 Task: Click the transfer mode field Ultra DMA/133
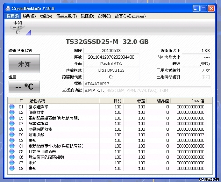click(x=111, y=70)
